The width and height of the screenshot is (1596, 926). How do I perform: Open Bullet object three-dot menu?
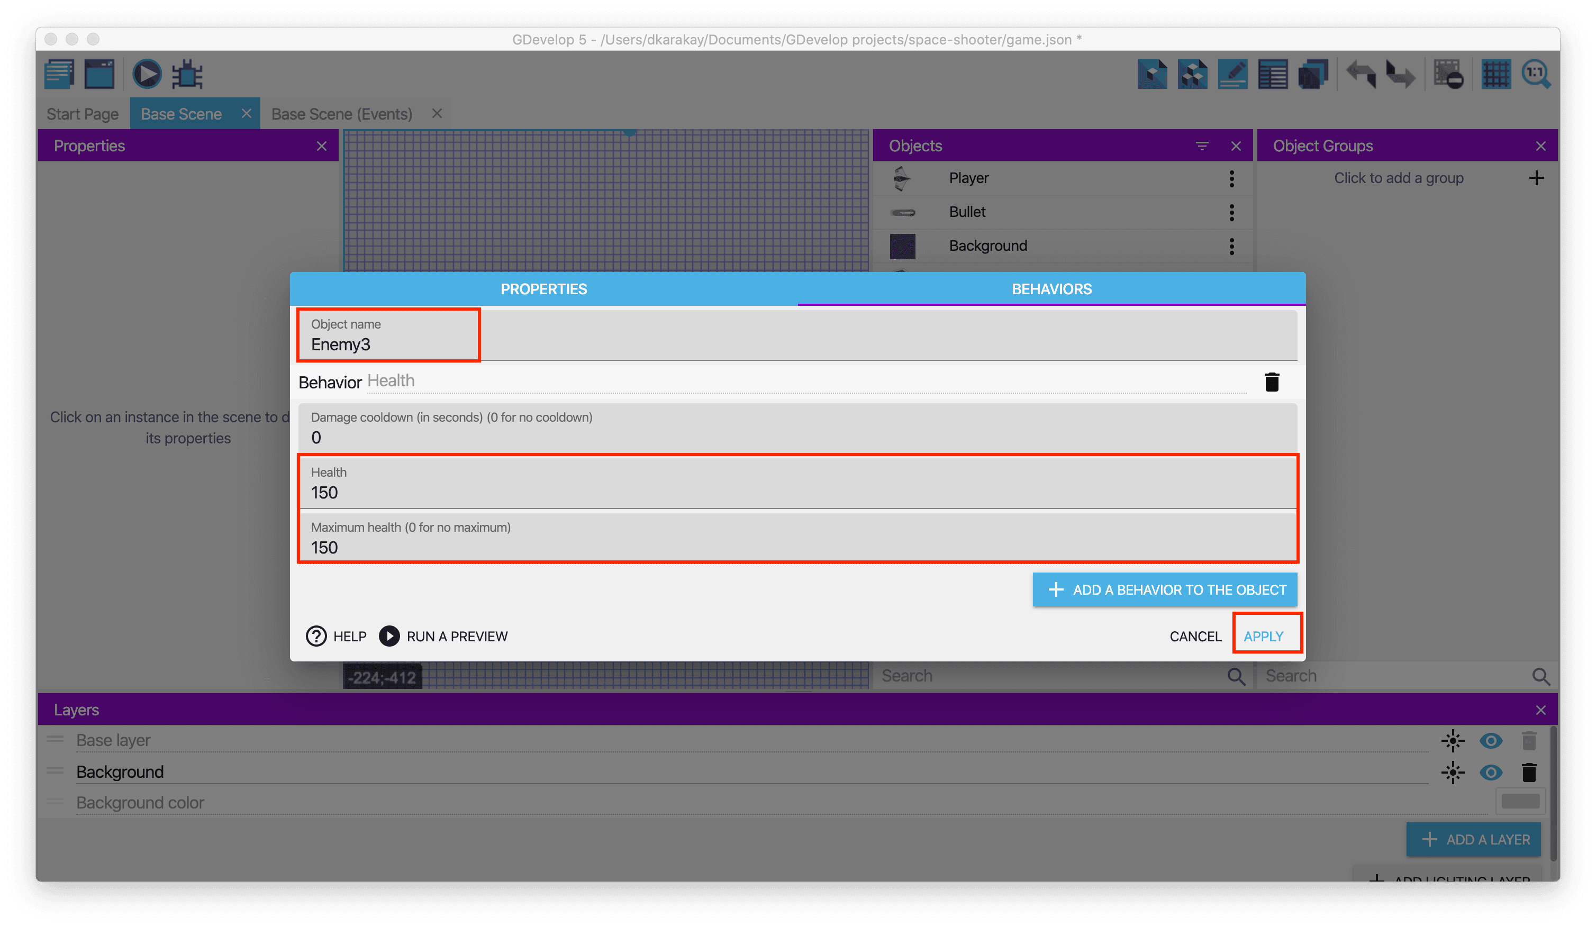tap(1231, 212)
